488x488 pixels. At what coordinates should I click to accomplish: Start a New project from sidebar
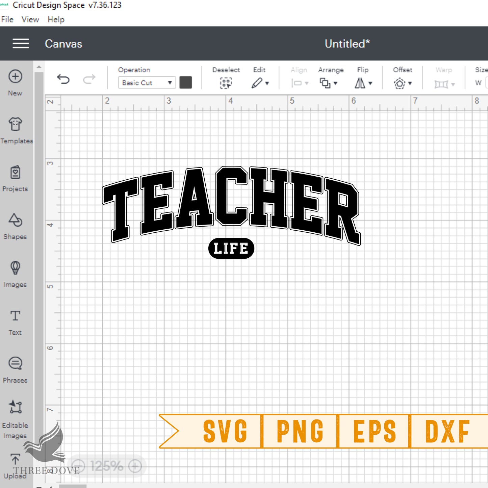coord(15,83)
